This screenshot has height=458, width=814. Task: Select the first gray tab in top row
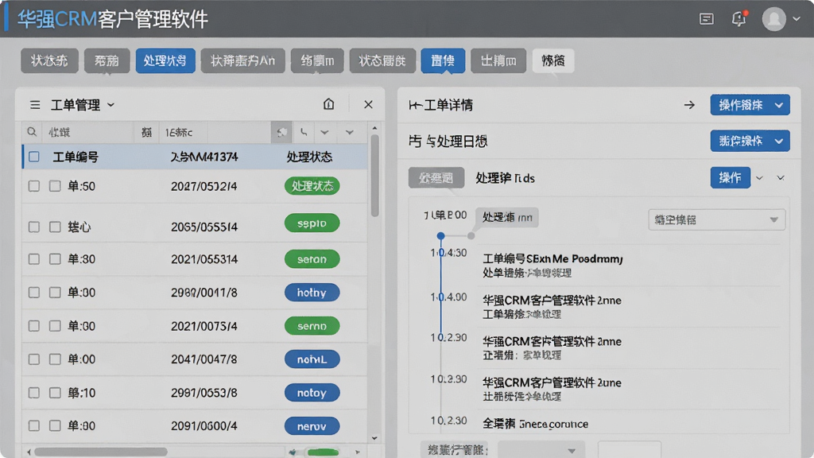(49, 60)
